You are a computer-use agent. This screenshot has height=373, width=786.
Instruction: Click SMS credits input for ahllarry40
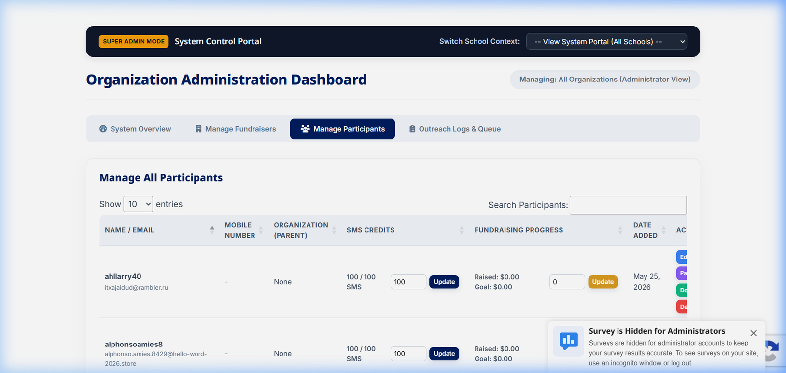click(408, 282)
